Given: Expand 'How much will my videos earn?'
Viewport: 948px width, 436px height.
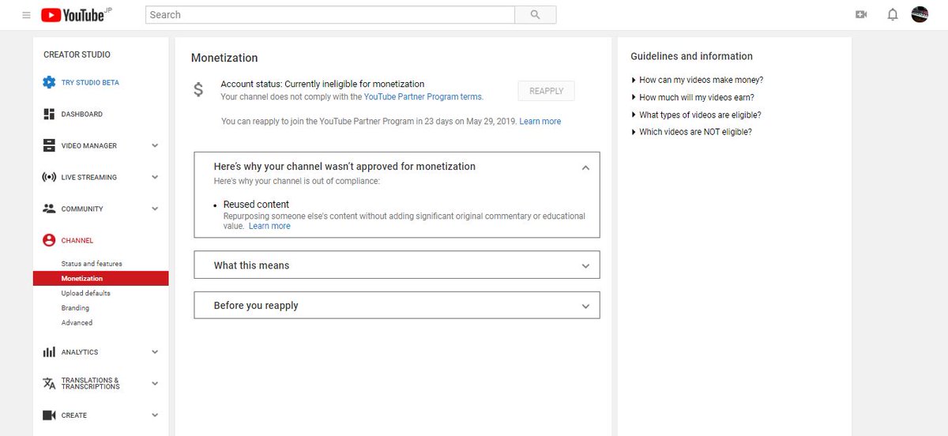Looking at the screenshot, I should coord(693,97).
